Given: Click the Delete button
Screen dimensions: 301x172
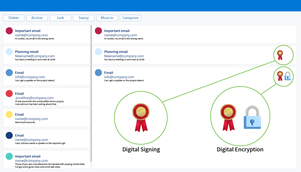Looking at the screenshot, I should coord(14,18).
